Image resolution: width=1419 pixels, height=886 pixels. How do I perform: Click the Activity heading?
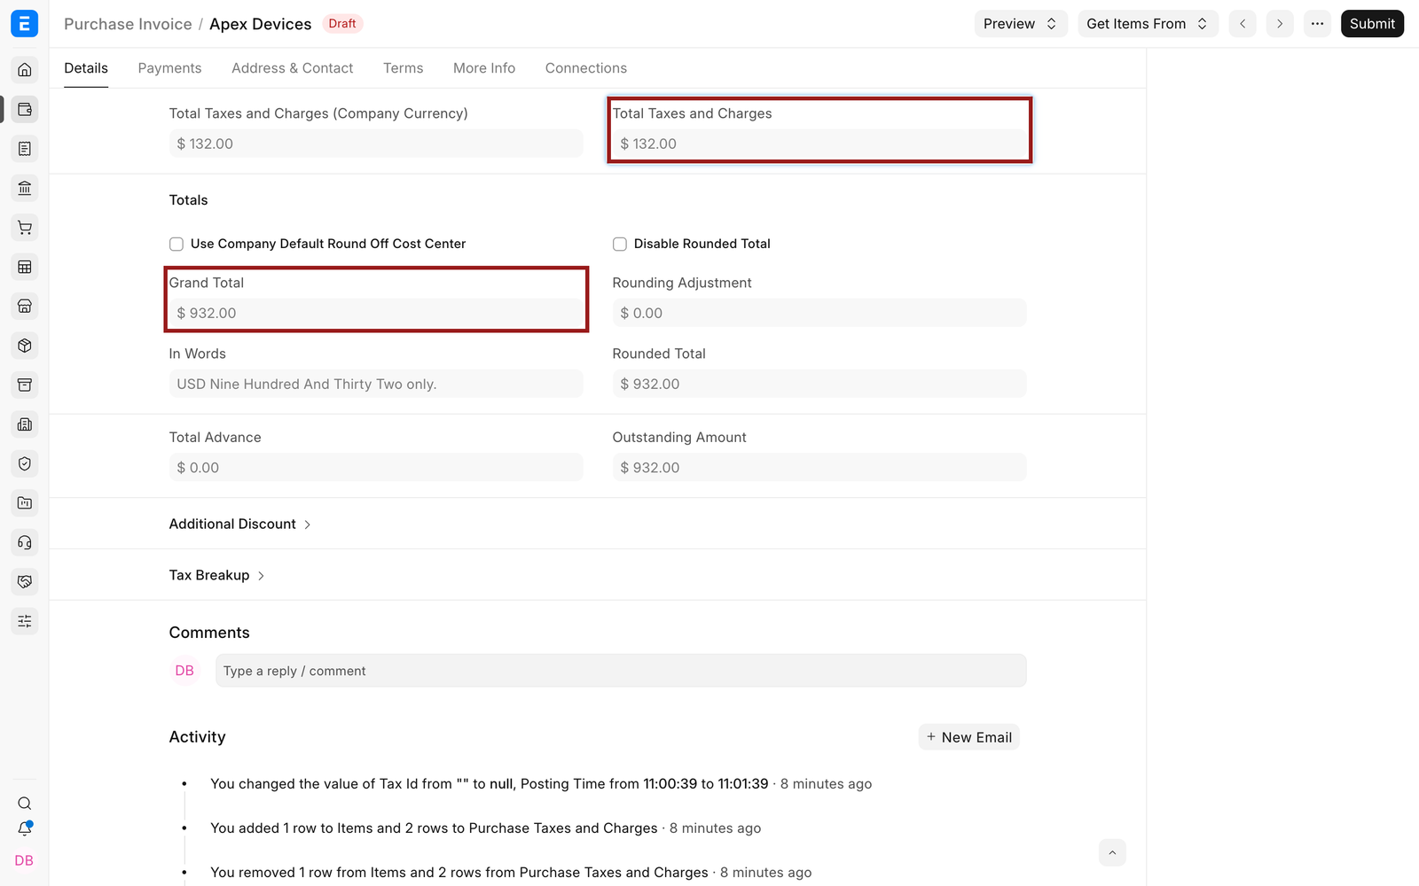tap(197, 737)
